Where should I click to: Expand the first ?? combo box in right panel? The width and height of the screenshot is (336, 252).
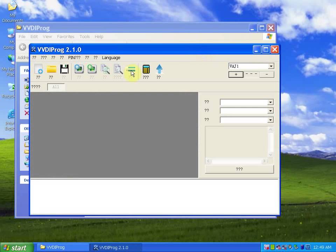(x=271, y=102)
